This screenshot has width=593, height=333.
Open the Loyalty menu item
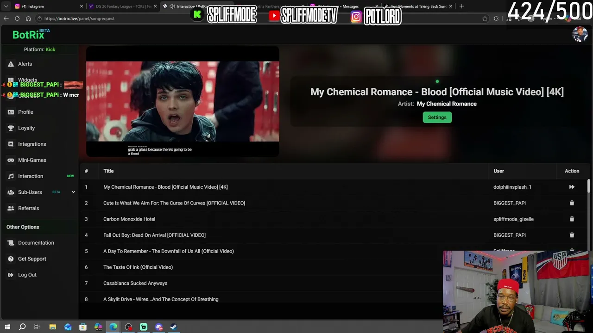tap(26, 128)
